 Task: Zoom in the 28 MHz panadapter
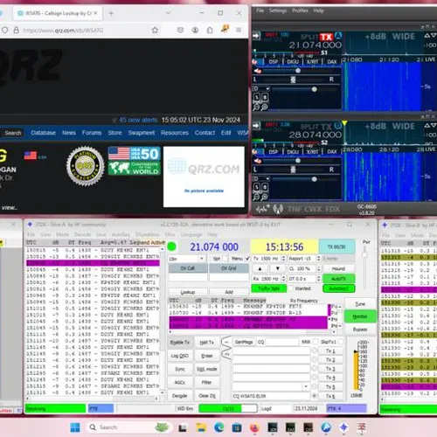(264, 198)
